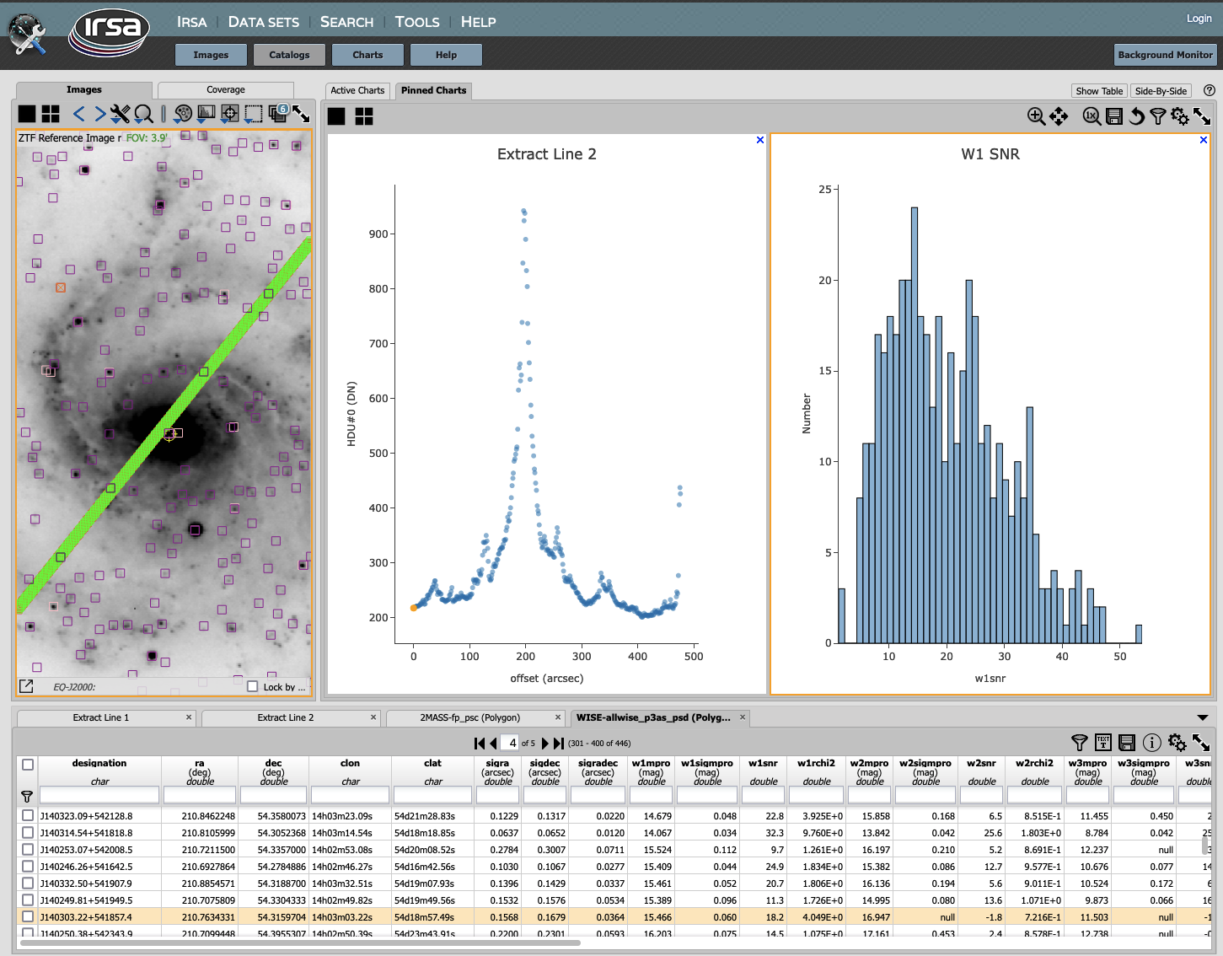Show chart grid view in Pinned Charts
Viewport: 1223px width, 956px height.
(x=364, y=116)
